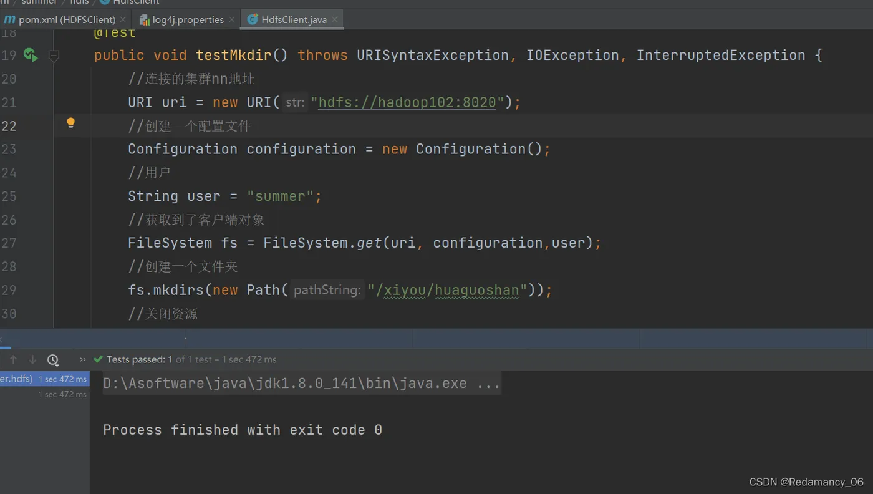873x494 pixels.
Task: Select the highlighted test result row
Action: point(44,379)
